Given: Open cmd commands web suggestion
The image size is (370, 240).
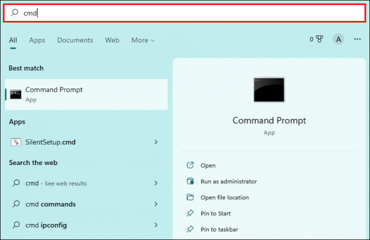Looking at the screenshot, I should [86, 204].
